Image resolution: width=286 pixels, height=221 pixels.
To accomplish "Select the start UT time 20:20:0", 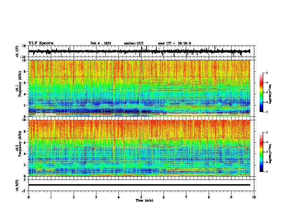I will pyautogui.click(x=185, y=43).
